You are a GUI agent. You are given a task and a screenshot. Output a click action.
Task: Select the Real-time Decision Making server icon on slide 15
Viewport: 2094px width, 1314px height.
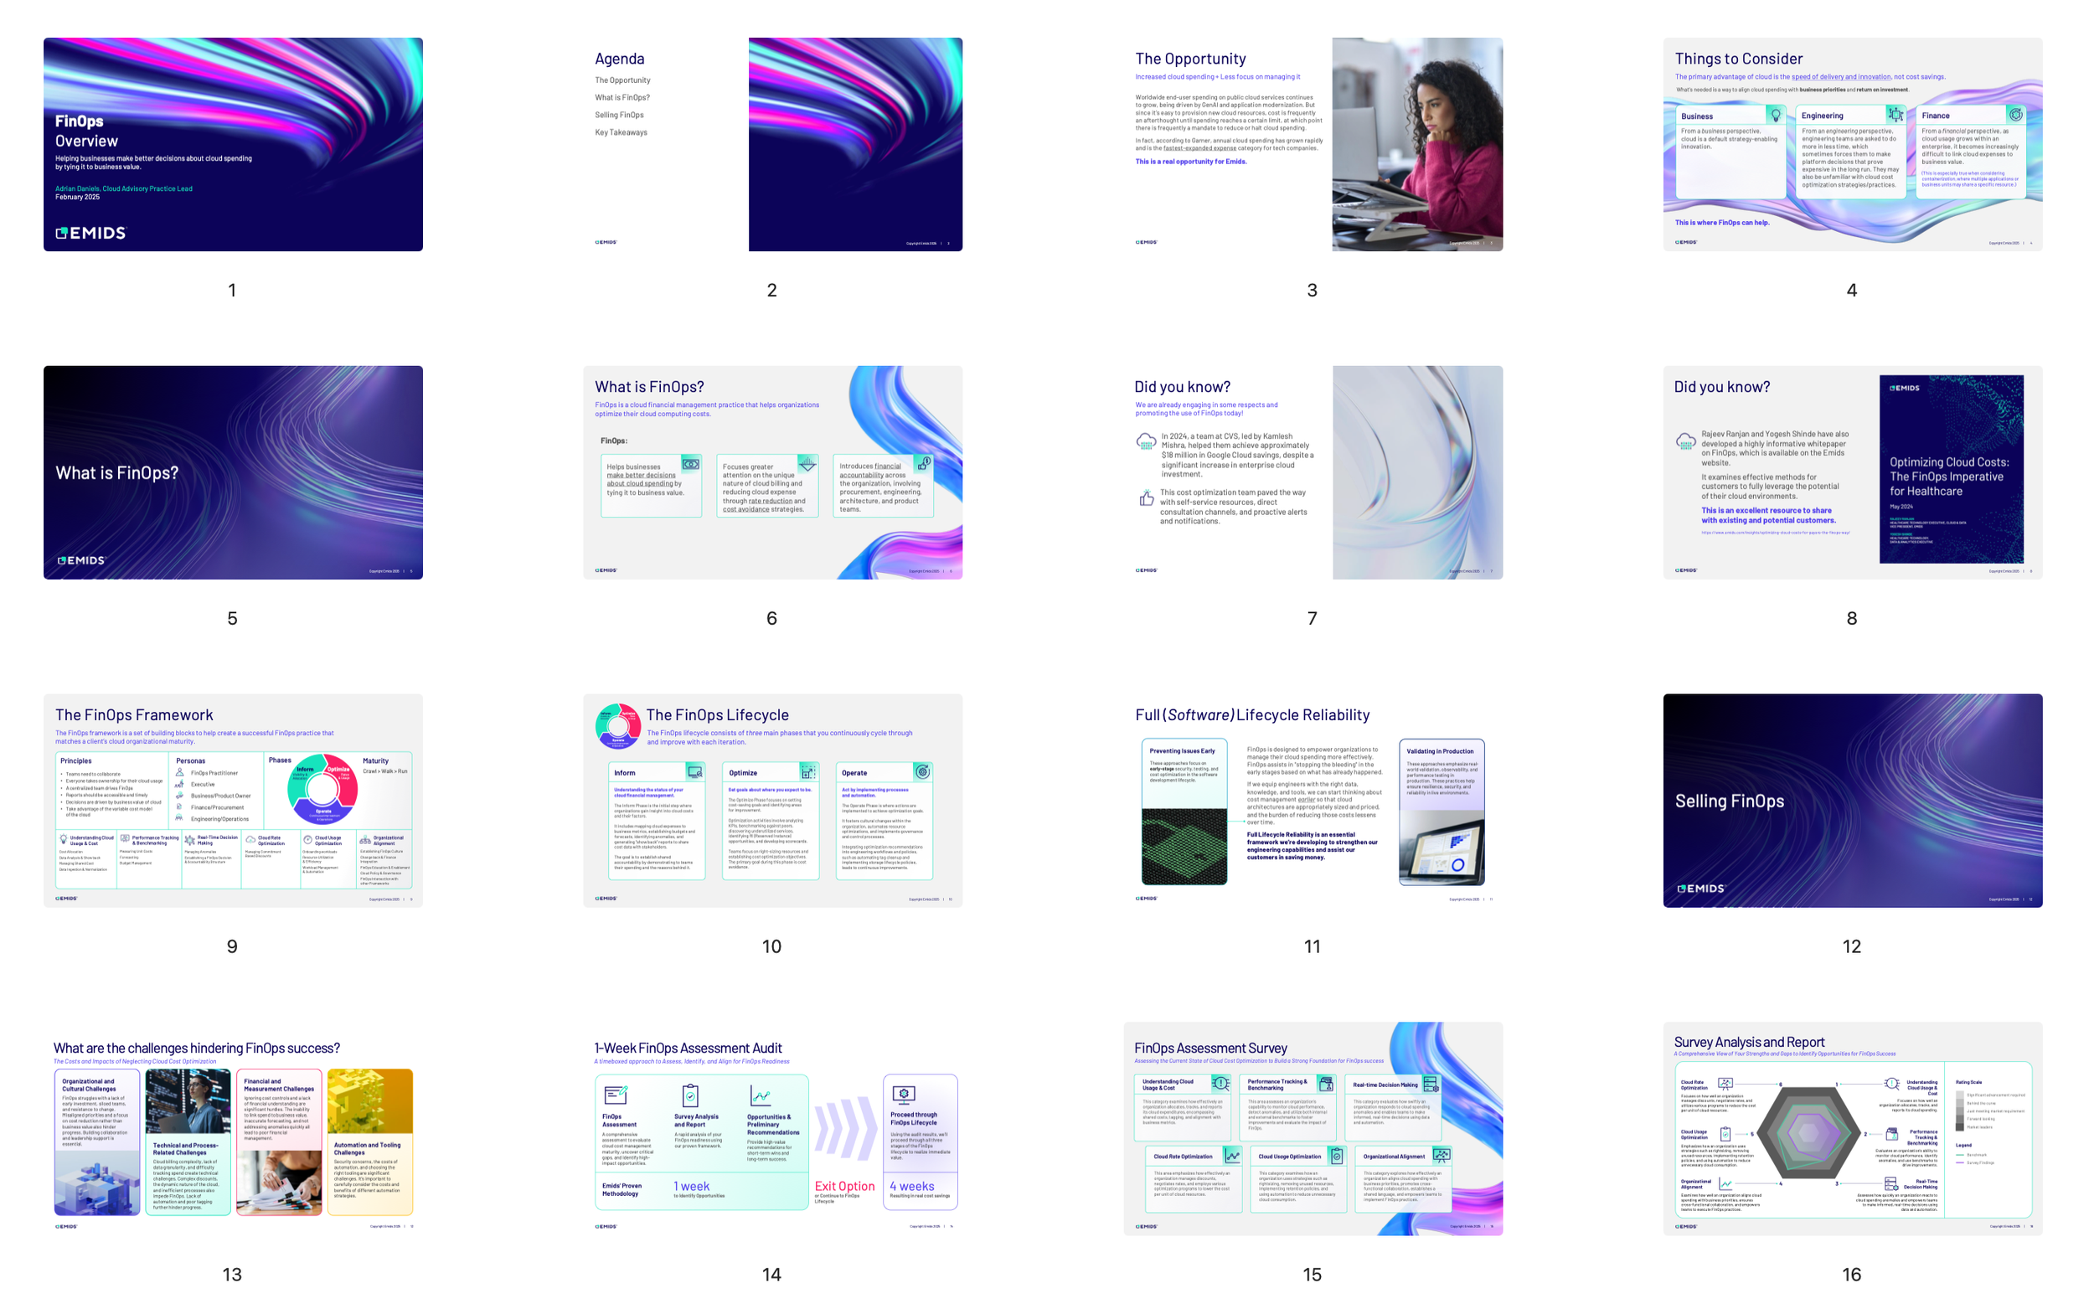[1431, 1085]
